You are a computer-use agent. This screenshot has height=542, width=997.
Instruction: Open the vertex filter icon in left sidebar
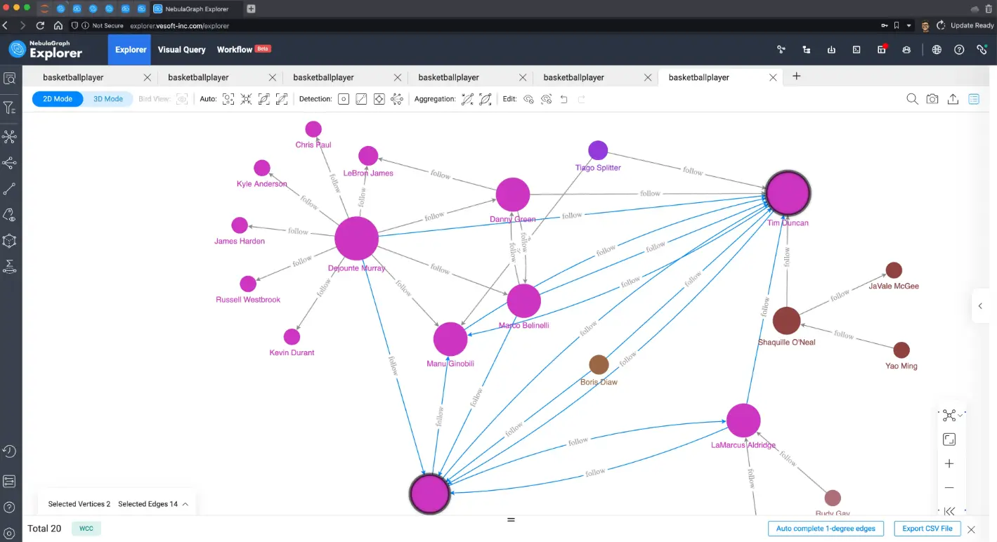click(10, 107)
